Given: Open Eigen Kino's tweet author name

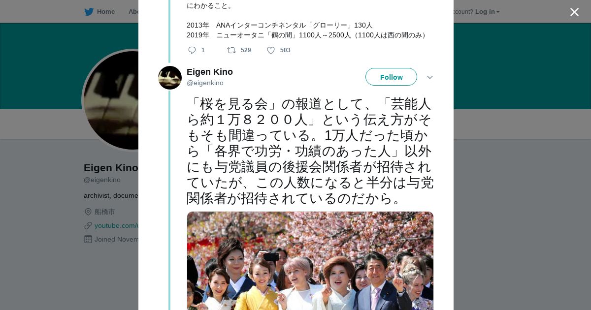Looking at the screenshot, I should [210, 72].
